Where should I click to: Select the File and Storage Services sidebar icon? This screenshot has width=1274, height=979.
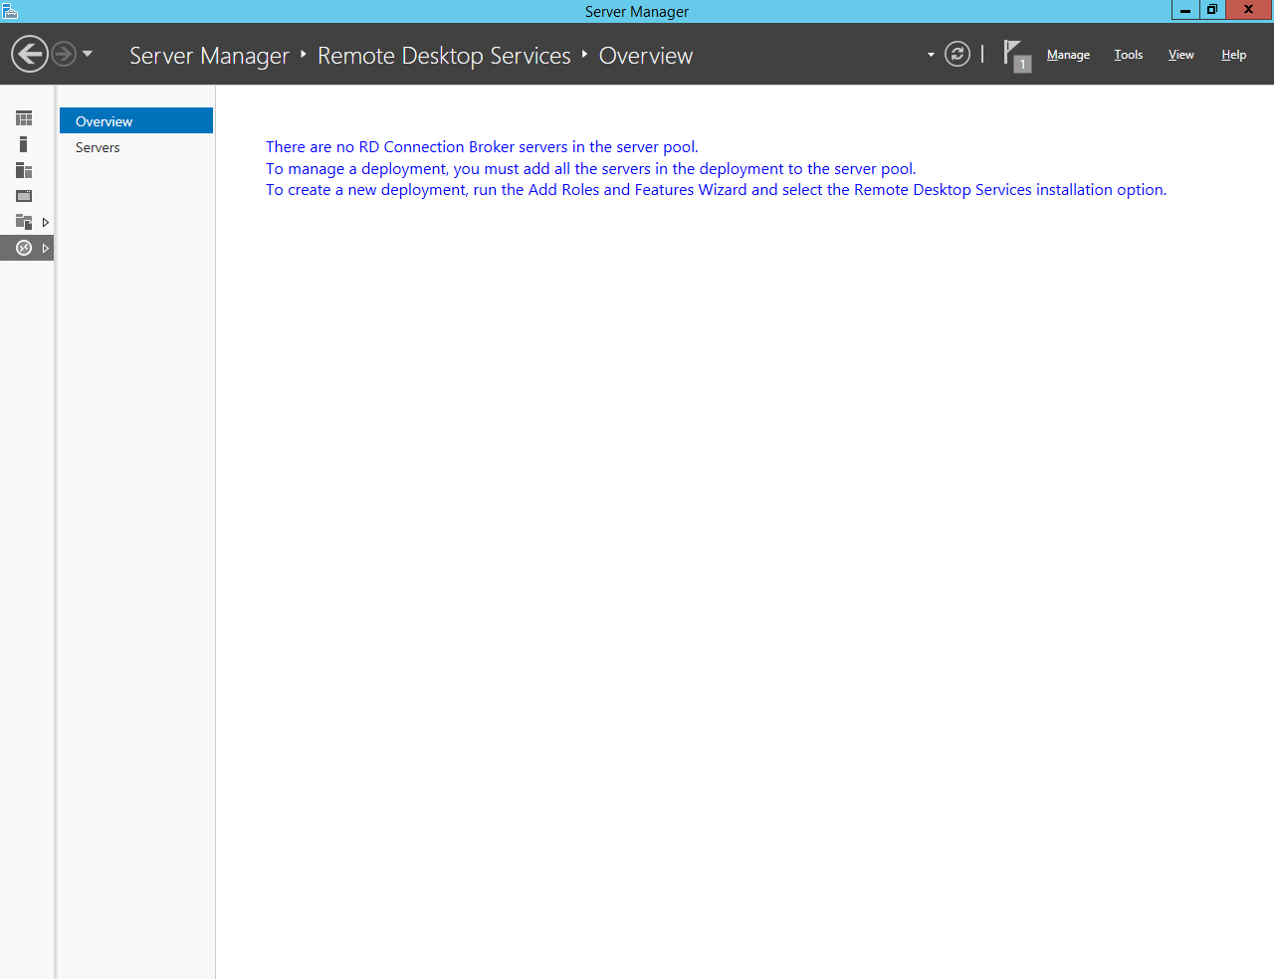[24, 222]
